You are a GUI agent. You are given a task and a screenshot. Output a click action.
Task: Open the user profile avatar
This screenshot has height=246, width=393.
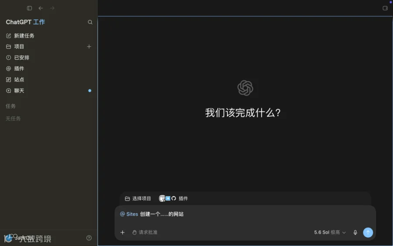(x=8, y=238)
